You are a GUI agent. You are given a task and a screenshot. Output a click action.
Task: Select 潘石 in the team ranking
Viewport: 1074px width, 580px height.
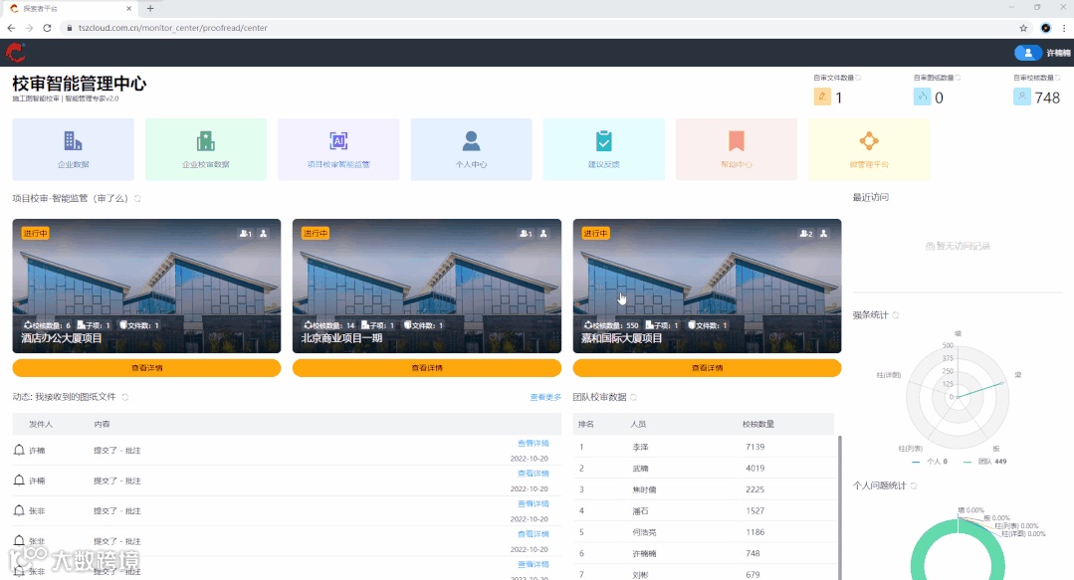(640, 510)
